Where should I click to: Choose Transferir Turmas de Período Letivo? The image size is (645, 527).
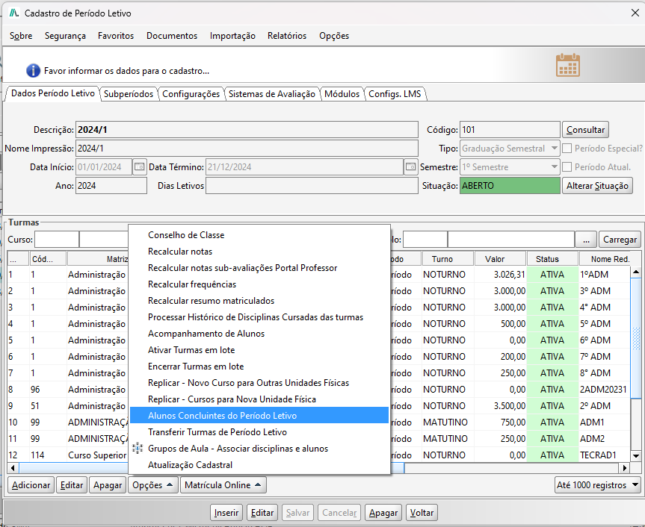coord(259,432)
